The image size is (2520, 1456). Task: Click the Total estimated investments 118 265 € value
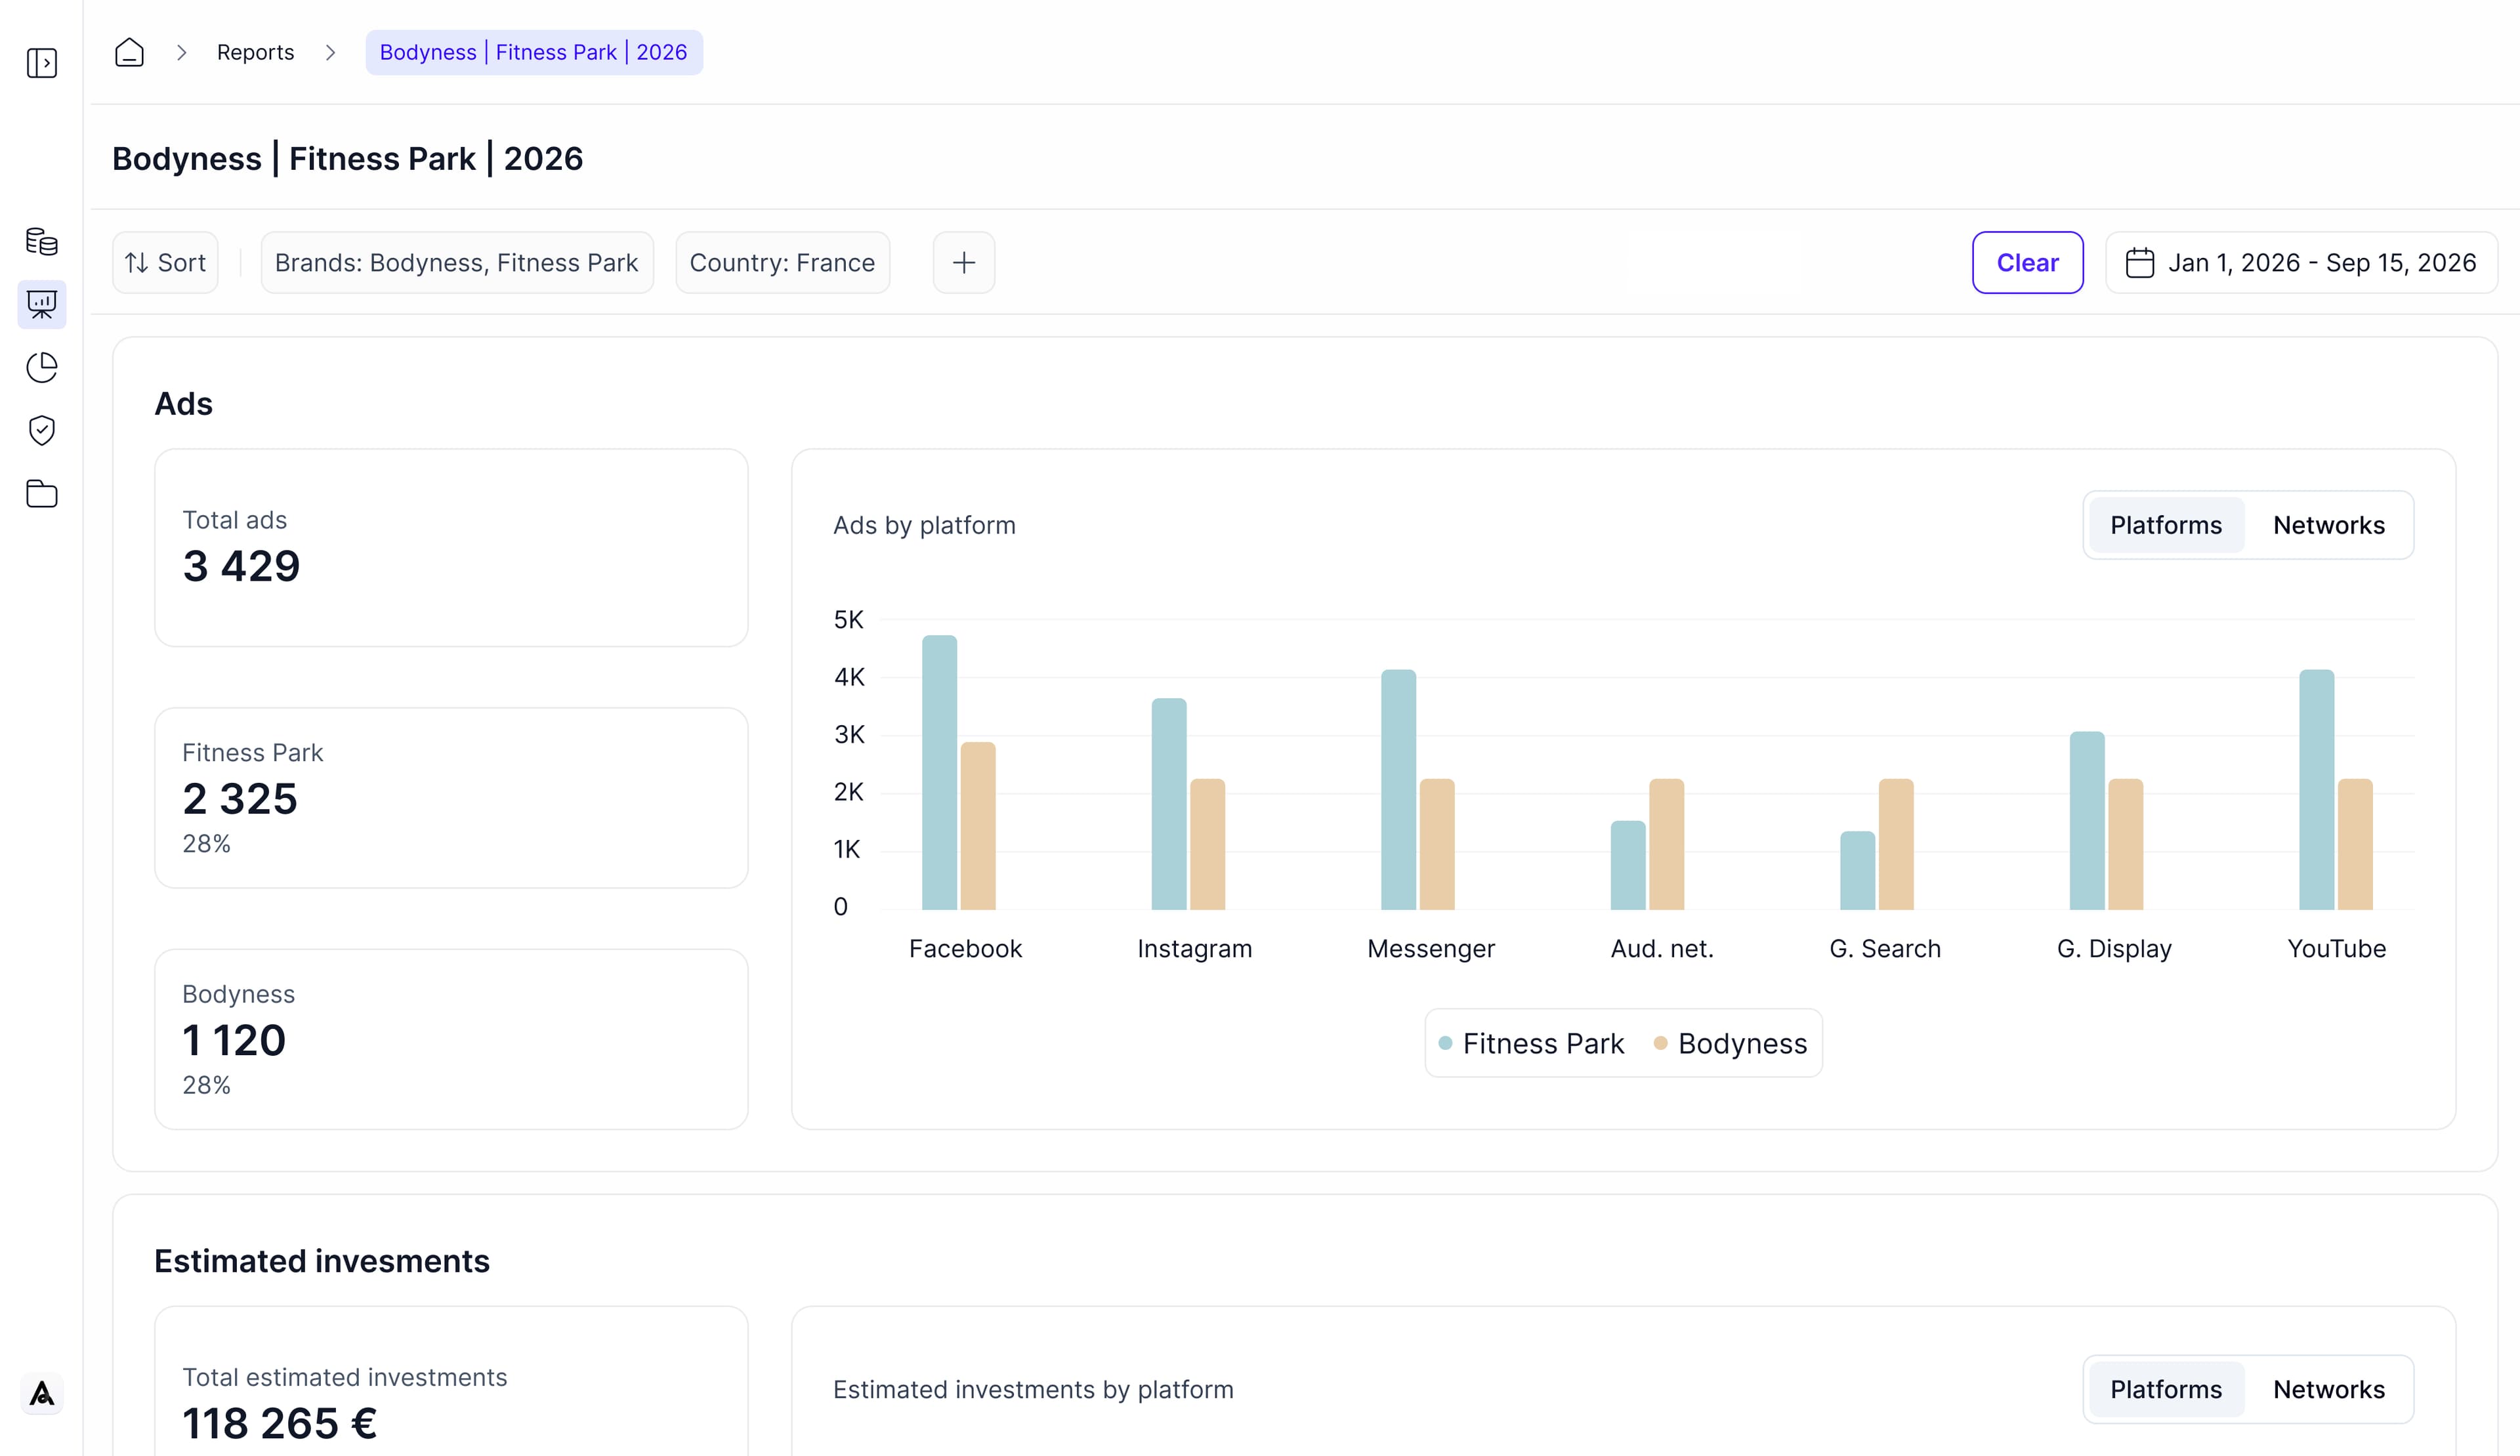pos(280,1423)
